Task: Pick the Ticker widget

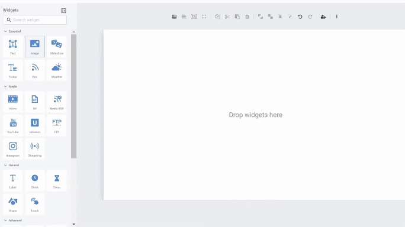Action: coord(13,70)
